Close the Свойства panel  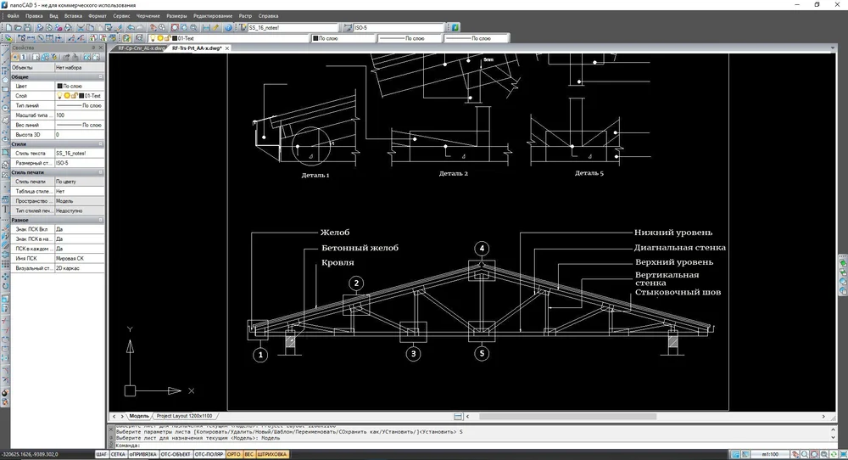click(x=101, y=48)
